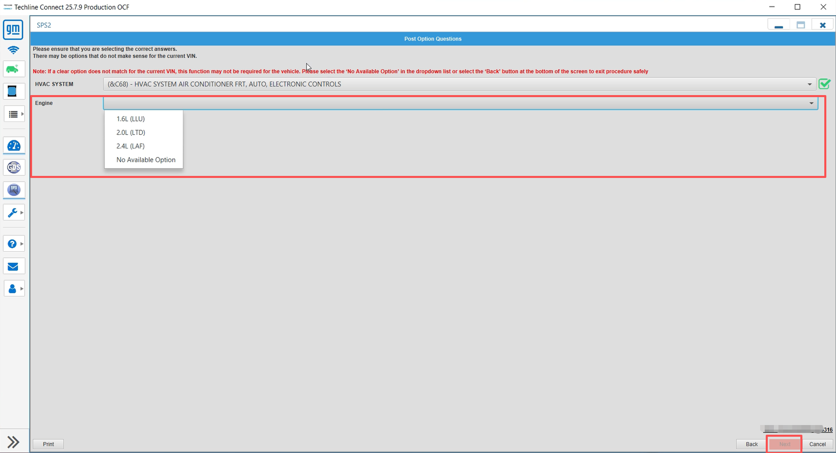Screen dimensions: 836x453
Task: Expand the user profile sidebar menu
Action: pos(14,289)
